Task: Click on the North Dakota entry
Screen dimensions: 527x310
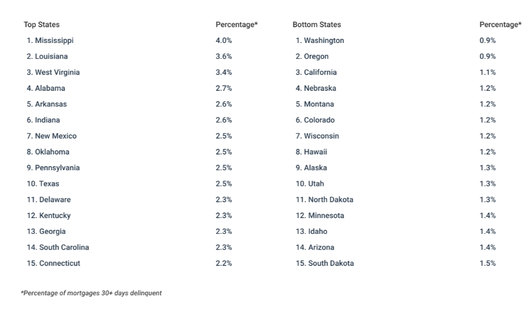Action: 324,200
